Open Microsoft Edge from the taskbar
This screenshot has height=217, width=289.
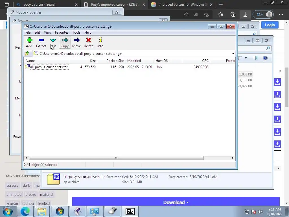pos(25,211)
